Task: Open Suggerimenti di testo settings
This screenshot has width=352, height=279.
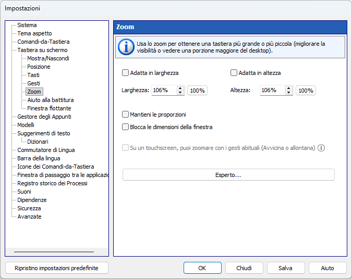Action: click(x=44, y=133)
